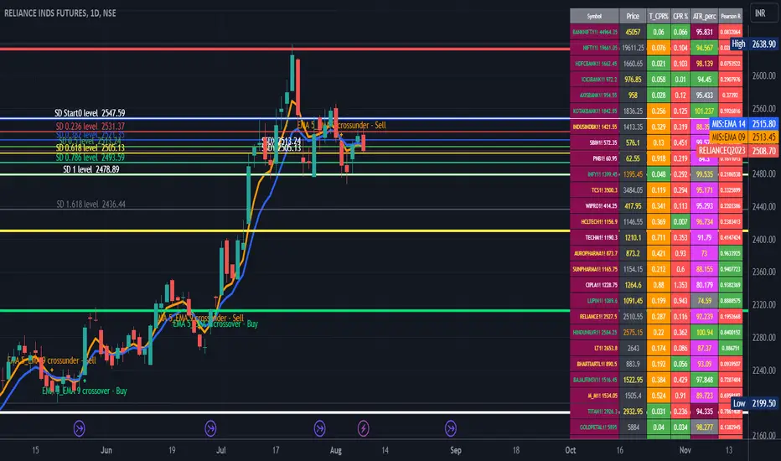Click the CIPLA1! CPR value 1.353
781x461 pixels.
coord(680,285)
